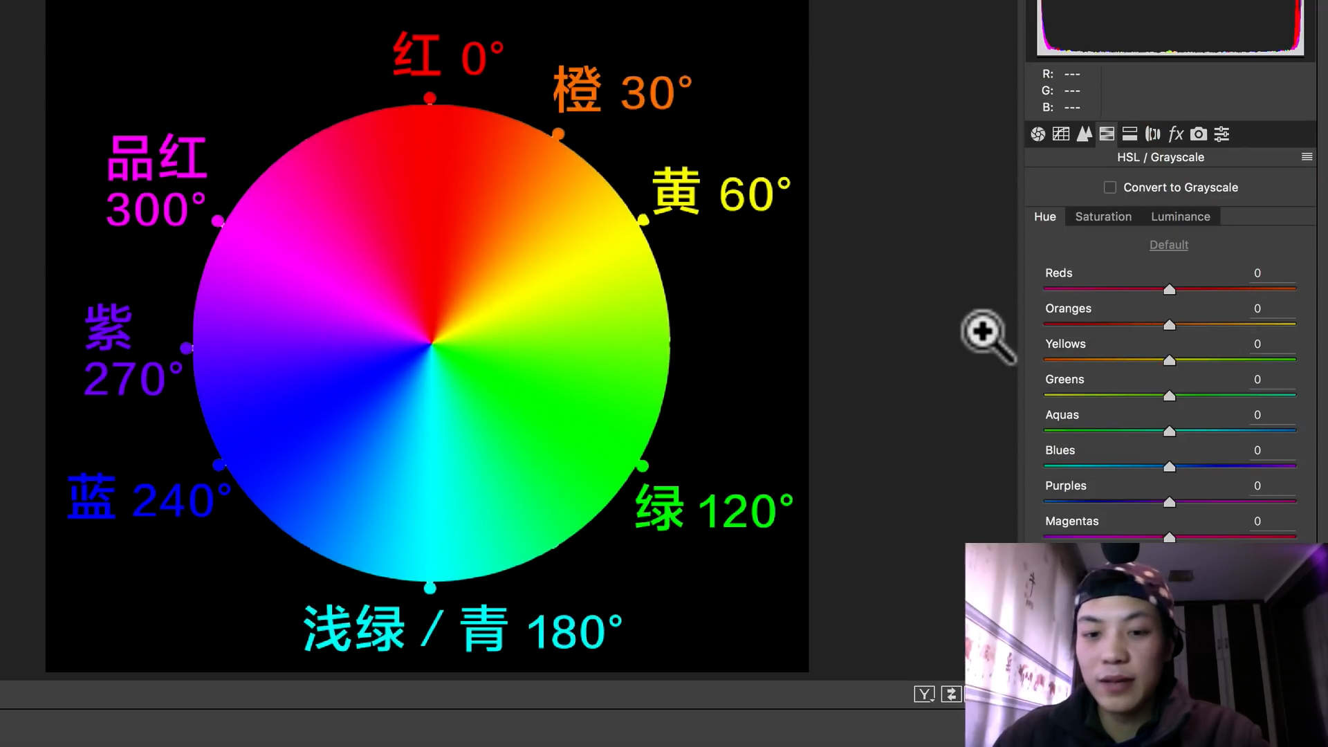The width and height of the screenshot is (1328, 747).
Task: Enable Convert to Grayscale
Action: pos(1109,187)
